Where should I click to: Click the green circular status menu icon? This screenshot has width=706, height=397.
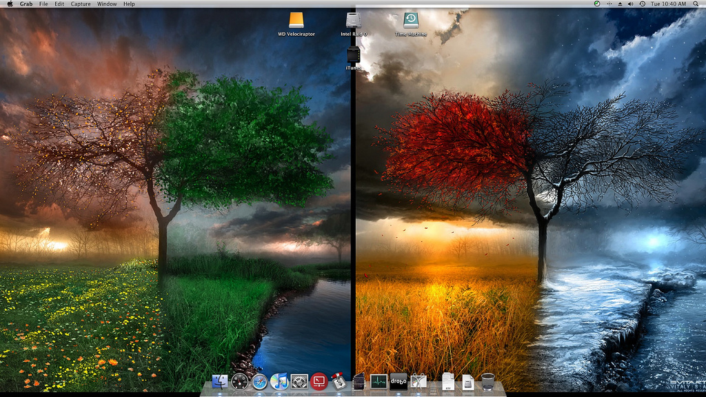pos(596,3)
